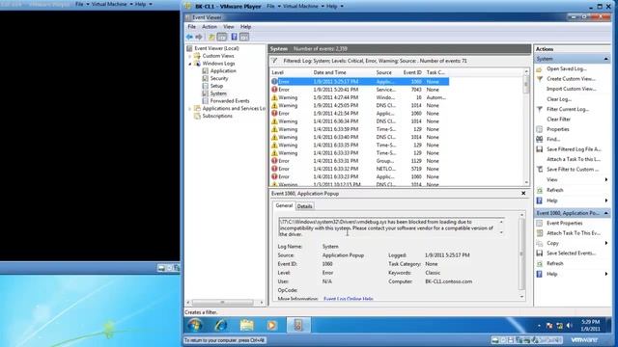
Task: Click Refresh under System actions
Action: click(x=555, y=190)
